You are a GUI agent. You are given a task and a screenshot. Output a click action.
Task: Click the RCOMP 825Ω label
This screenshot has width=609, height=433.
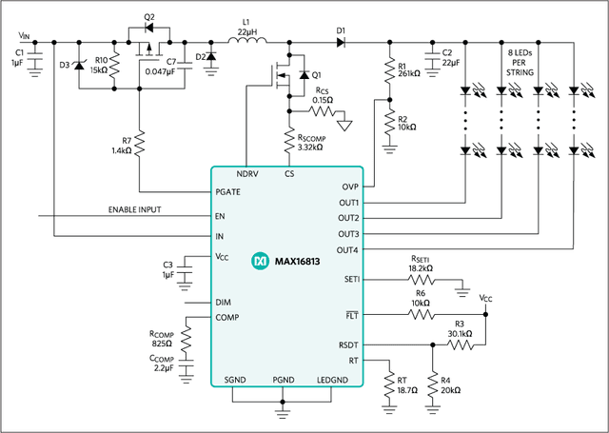click(162, 339)
